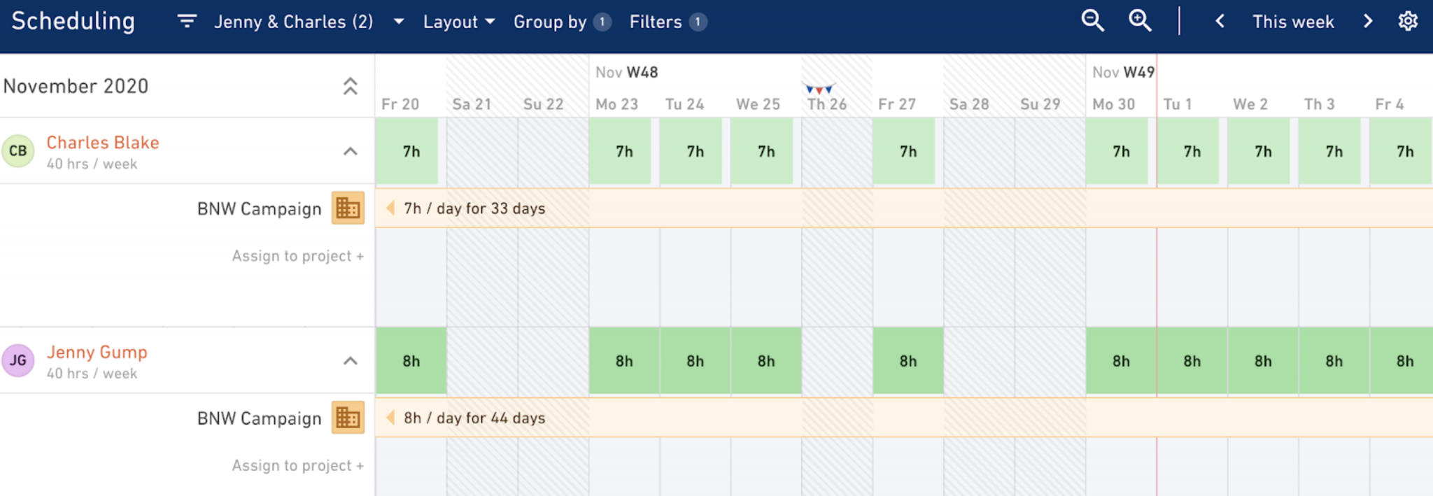
Task: Collapse all rows with double chevron
Action: coord(350,86)
